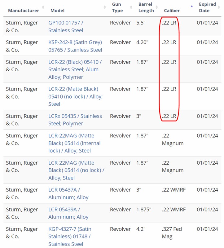Click the Gun Type sort arrows
This screenshot has width=224, height=248.
[x=131, y=7]
